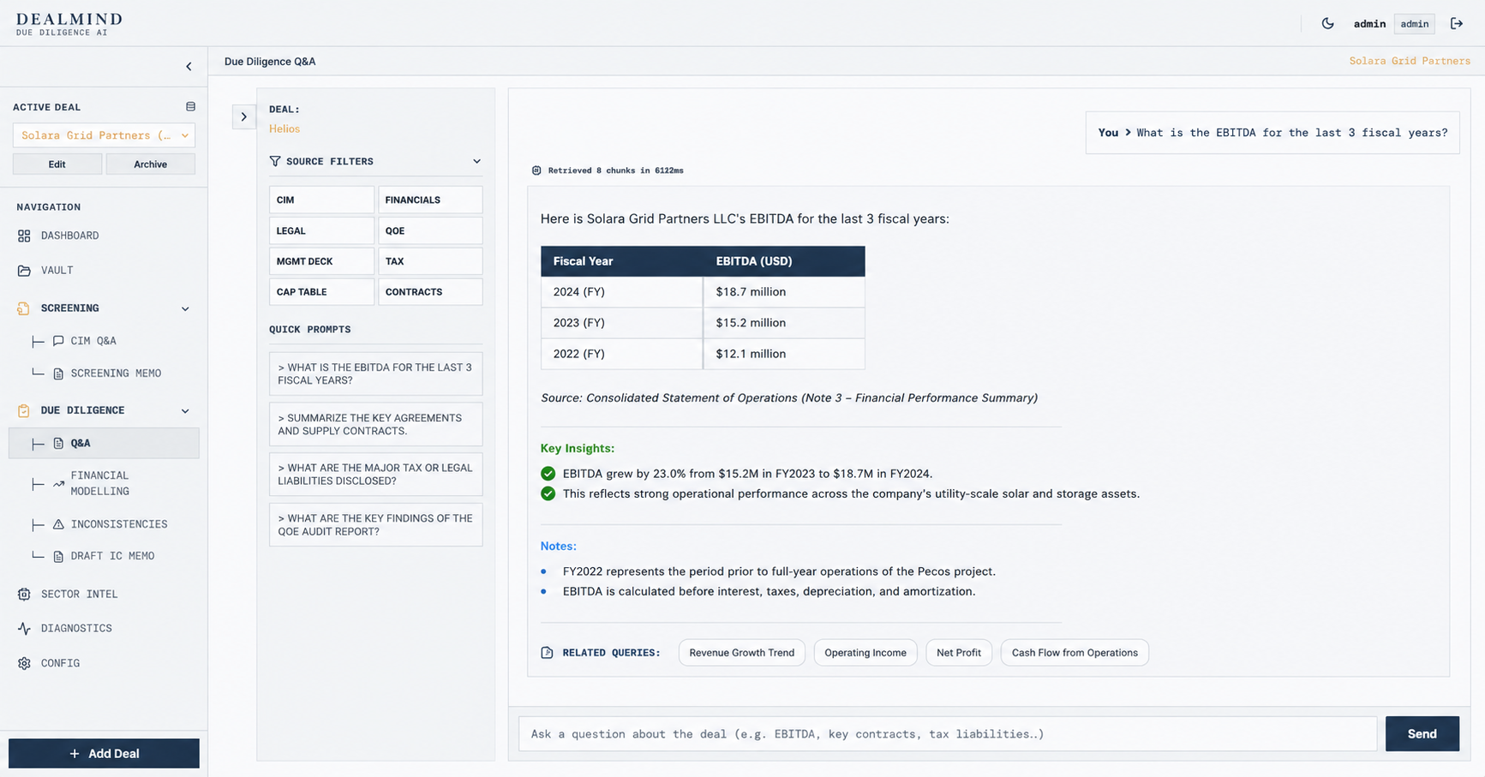The height and width of the screenshot is (777, 1485).
Task: Open Inconsistencies page
Action: 119,524
